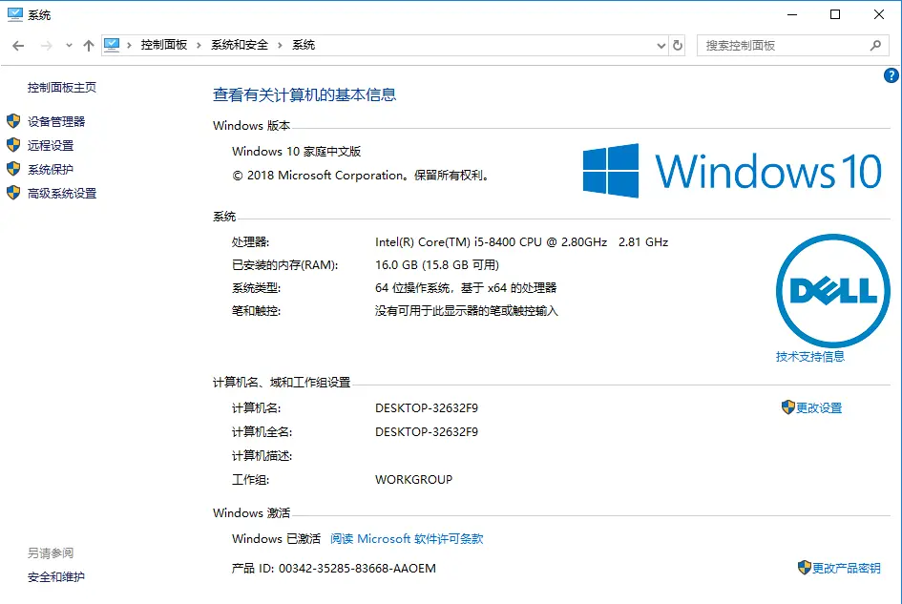Click the forward navigation arrow
The image size is (902, 604).
47,46
